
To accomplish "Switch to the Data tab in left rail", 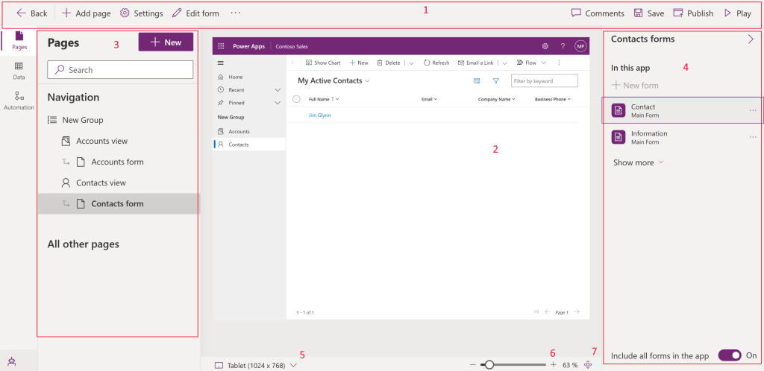I will [x=19, y=71].
